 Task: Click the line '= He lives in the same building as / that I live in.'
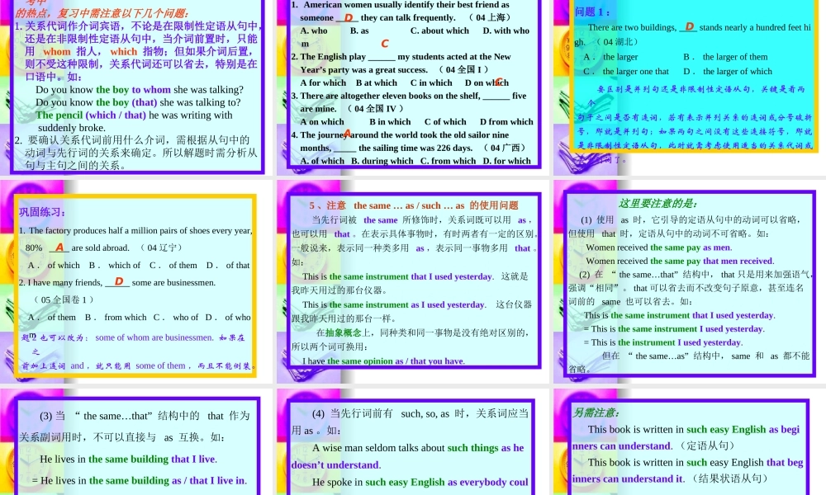click(139, 481)
